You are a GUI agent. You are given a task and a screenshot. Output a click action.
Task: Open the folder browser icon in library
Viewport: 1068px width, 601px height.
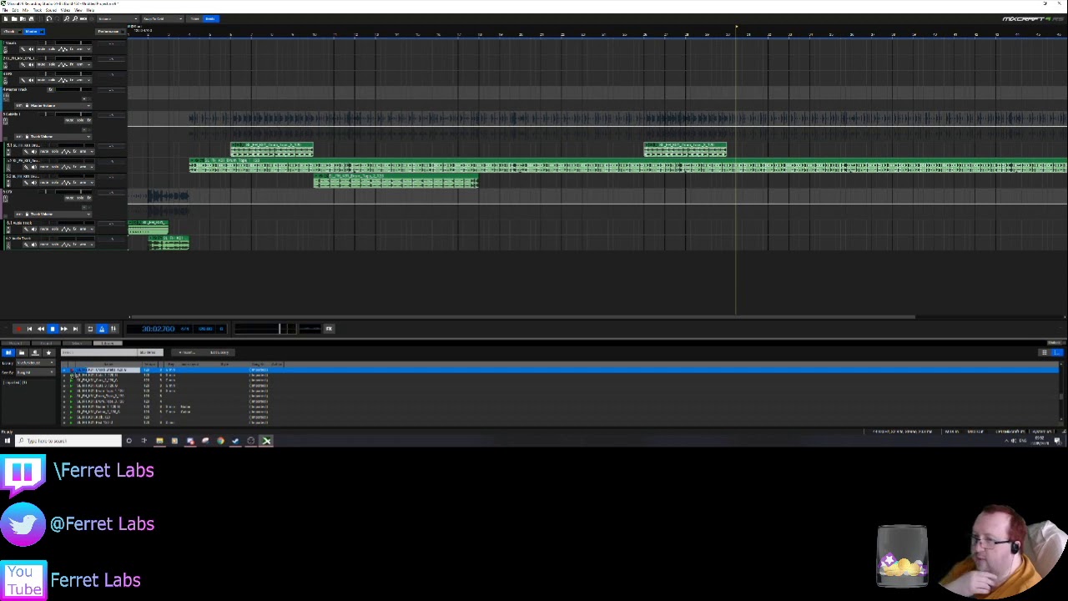click(x=22, y=353)
